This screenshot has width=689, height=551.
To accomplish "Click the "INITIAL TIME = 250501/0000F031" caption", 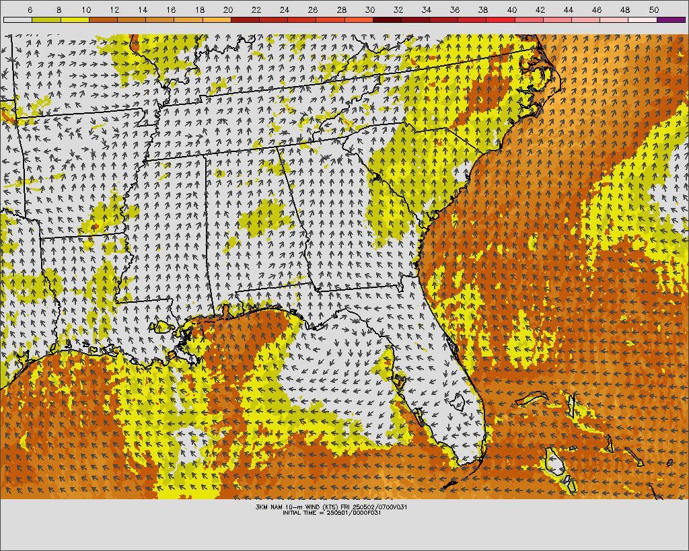I will point(332,513).
